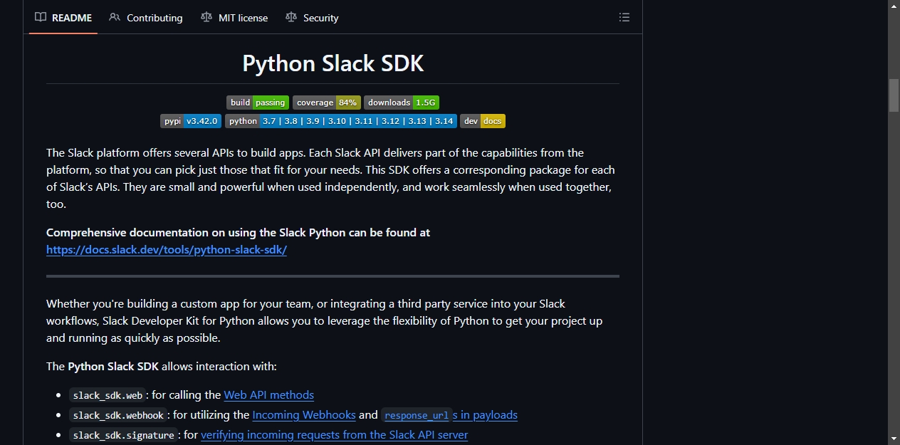The image size is (900, 445).
Task: Click the python versions badge
Action: click(x=341, y=121)
